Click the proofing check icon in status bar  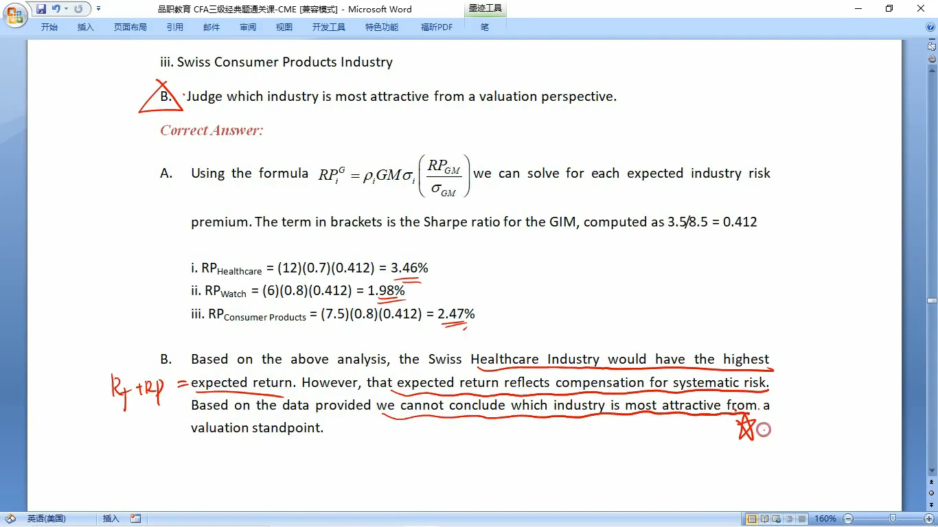[10, 519]
